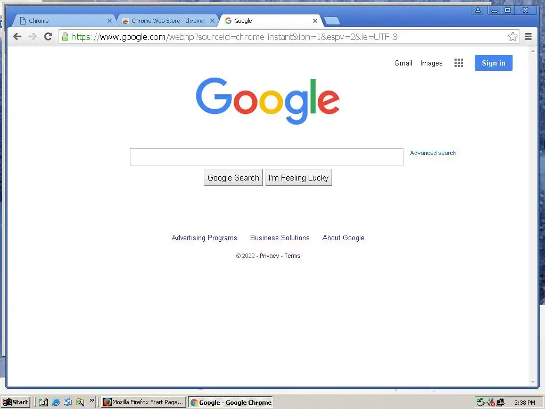Open Business Solutions link

(x=280, y=238)
